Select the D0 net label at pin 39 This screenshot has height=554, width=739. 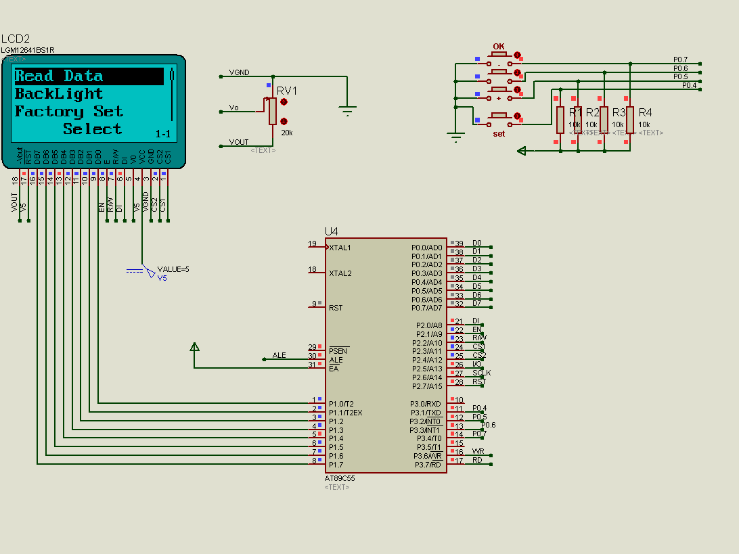click(477, 243)
